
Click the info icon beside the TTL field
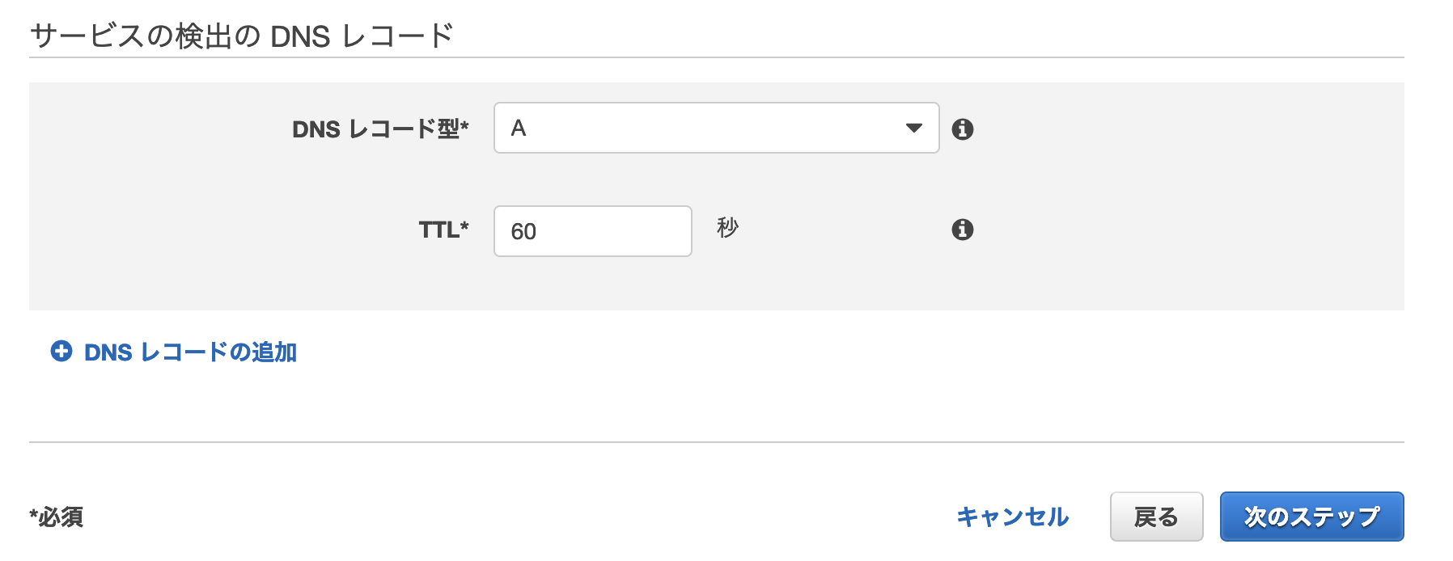tap(962, 230)
